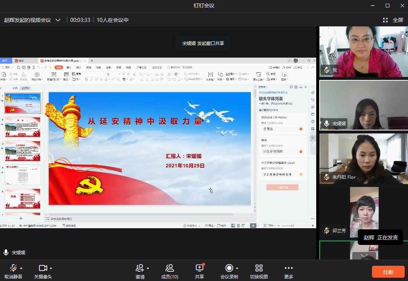Click the 00:03:33 meeting timer
Viewport: 408px width, 281px height.
point(80,20)
